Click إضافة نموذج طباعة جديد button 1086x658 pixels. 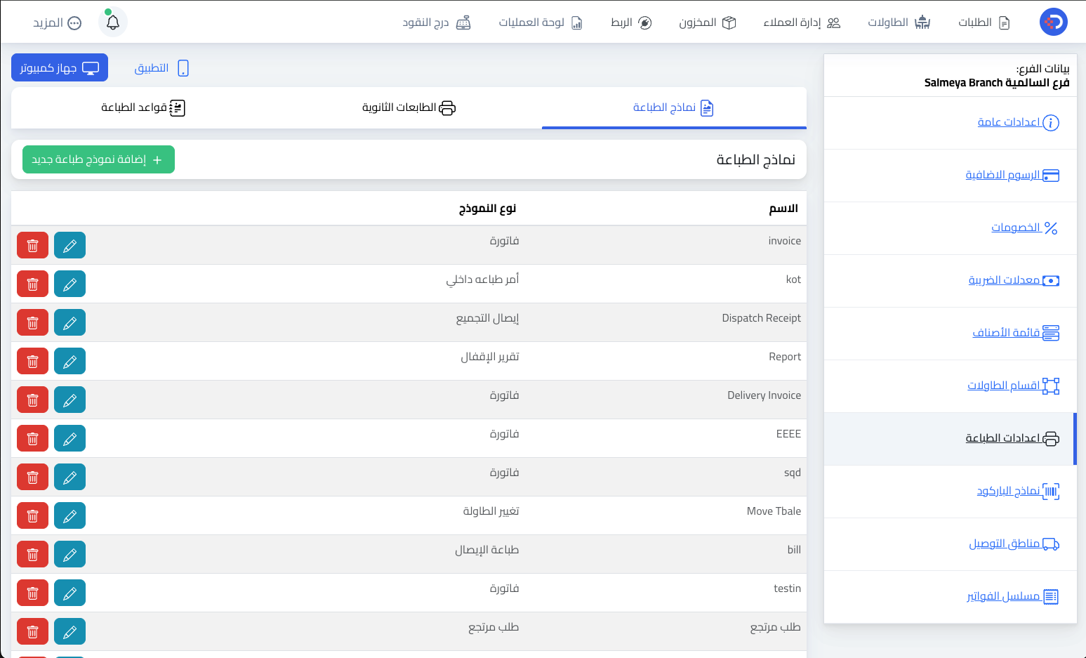(x=98, y=159)
